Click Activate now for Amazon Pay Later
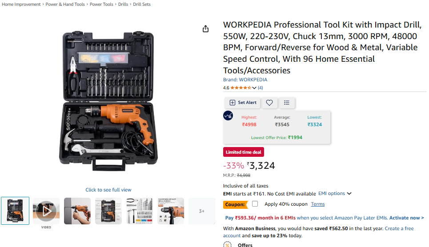429x247 pixels. [x=407, y=218]
